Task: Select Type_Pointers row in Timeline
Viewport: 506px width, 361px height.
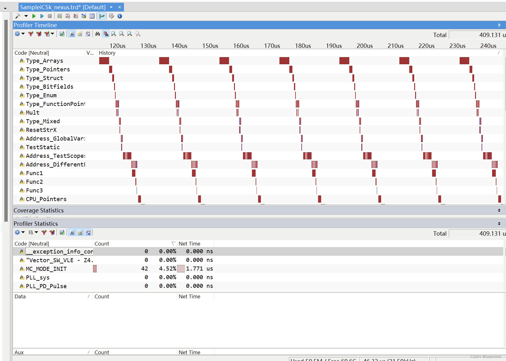Action: point(258,69)
